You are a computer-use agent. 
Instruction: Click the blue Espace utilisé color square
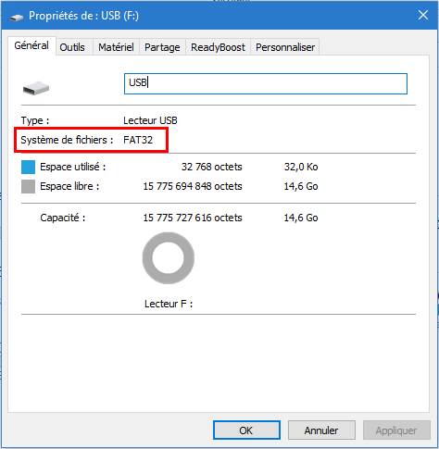tap(28, 167)
